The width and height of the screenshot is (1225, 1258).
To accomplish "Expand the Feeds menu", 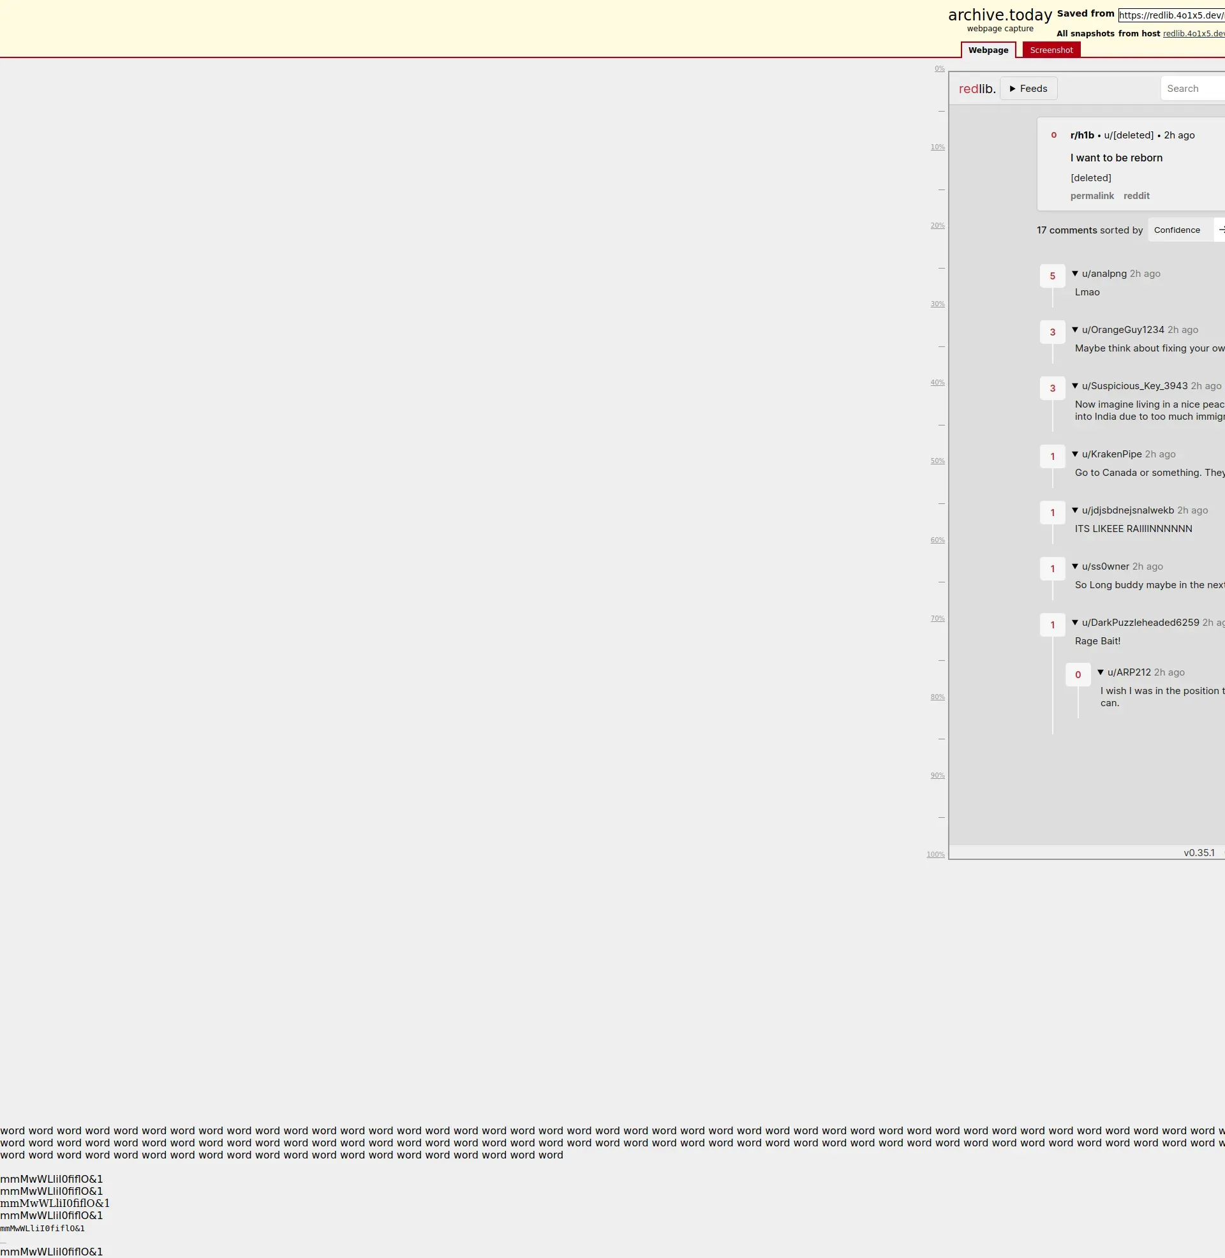I will coord(1028,89).
